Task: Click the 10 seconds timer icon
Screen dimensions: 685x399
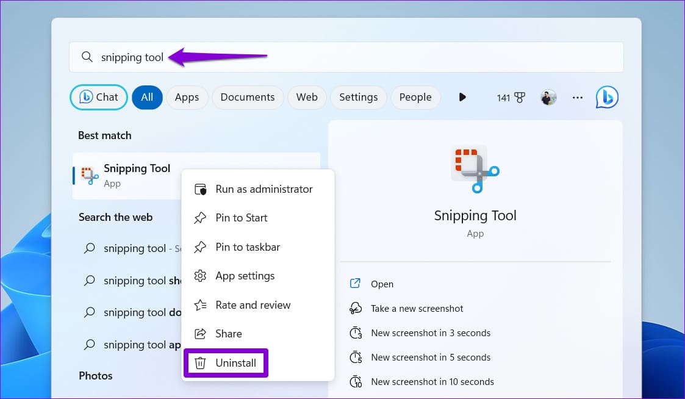Action: [356, 381]
